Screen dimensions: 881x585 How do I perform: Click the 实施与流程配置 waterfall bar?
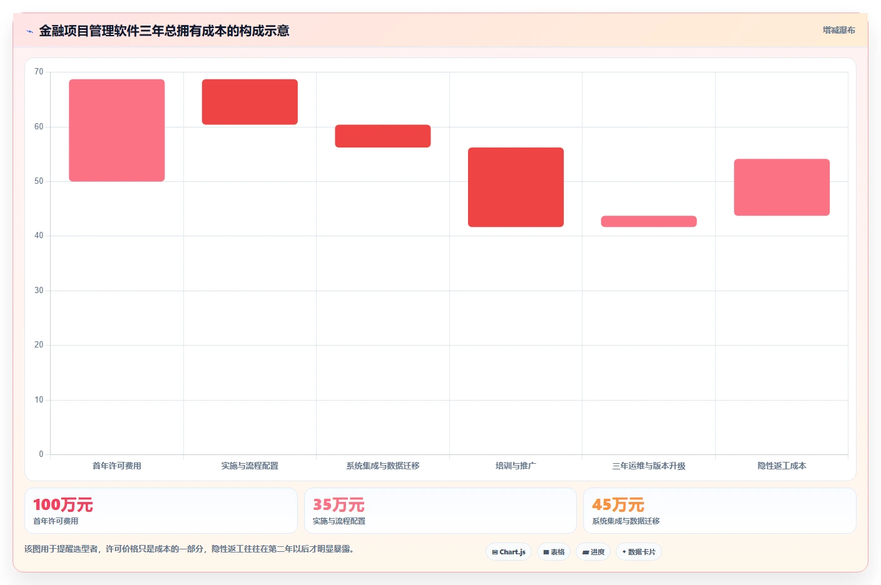tap(250, 102)
